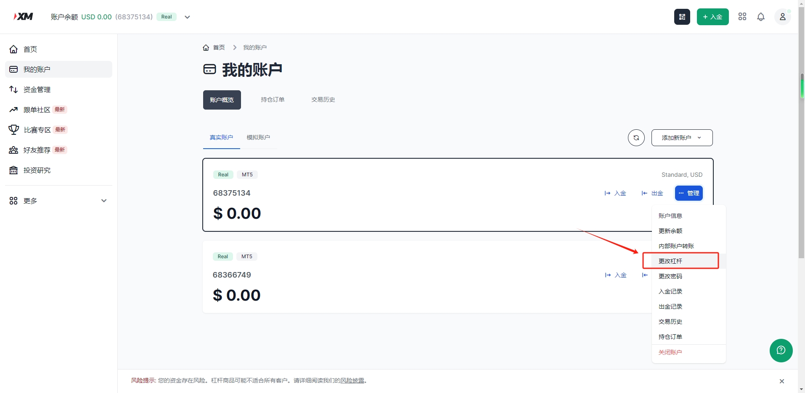Click the 风险披露 link in the risk notice
This screenshot has height=393, width=805.
pyautogui.click(x=352, y=381)
